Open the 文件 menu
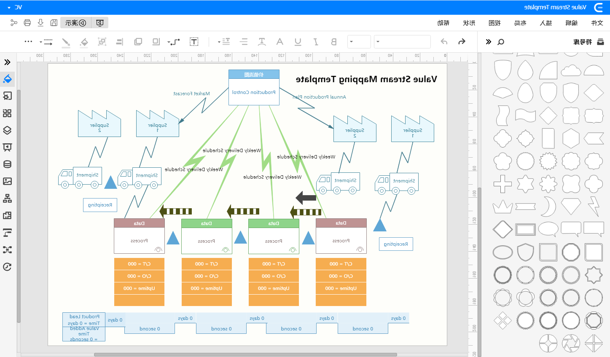This screenshot has height=357, width=610. pyautogui.click(x=597, y=23)
